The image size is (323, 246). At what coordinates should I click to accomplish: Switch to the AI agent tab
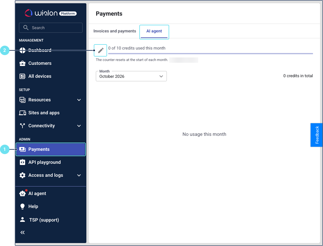click(x=154, y=31)
